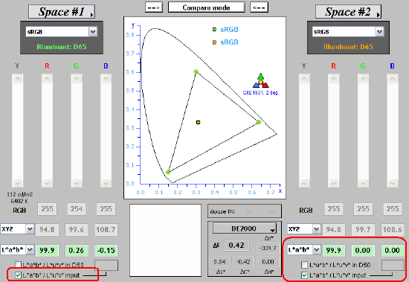
Task: Click the green sRGB legend marker
Action: [x=214, y=30]
